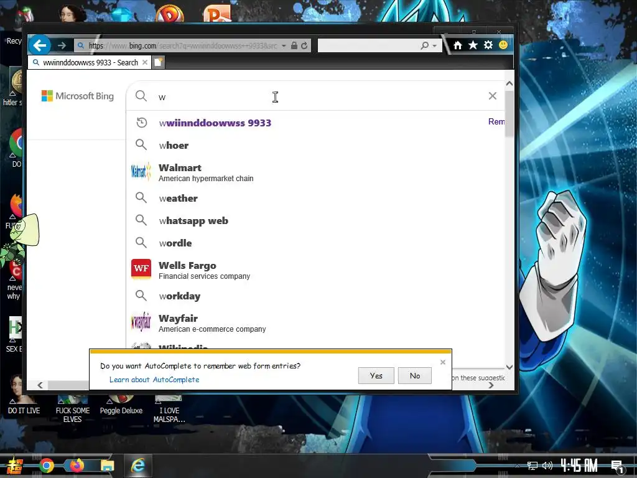Viewport: 637px width, 478px height.
Task: Click the Walmart logo thumbnail
Action: [141, 172]
